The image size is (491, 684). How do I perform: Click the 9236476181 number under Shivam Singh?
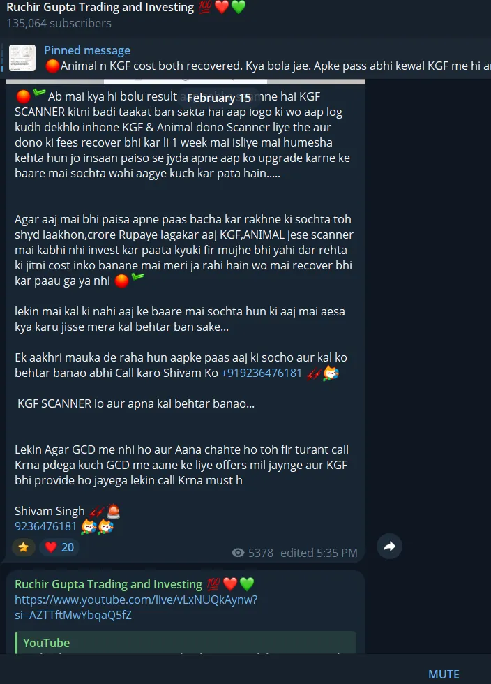(45, 526)
